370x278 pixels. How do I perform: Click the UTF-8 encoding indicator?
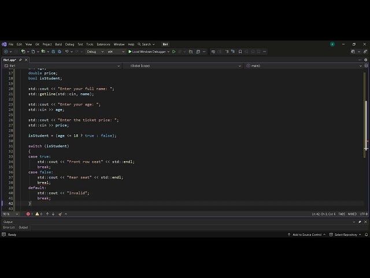pos(364,214)
